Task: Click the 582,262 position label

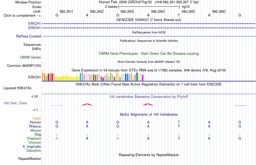Action: pos(96,11)
